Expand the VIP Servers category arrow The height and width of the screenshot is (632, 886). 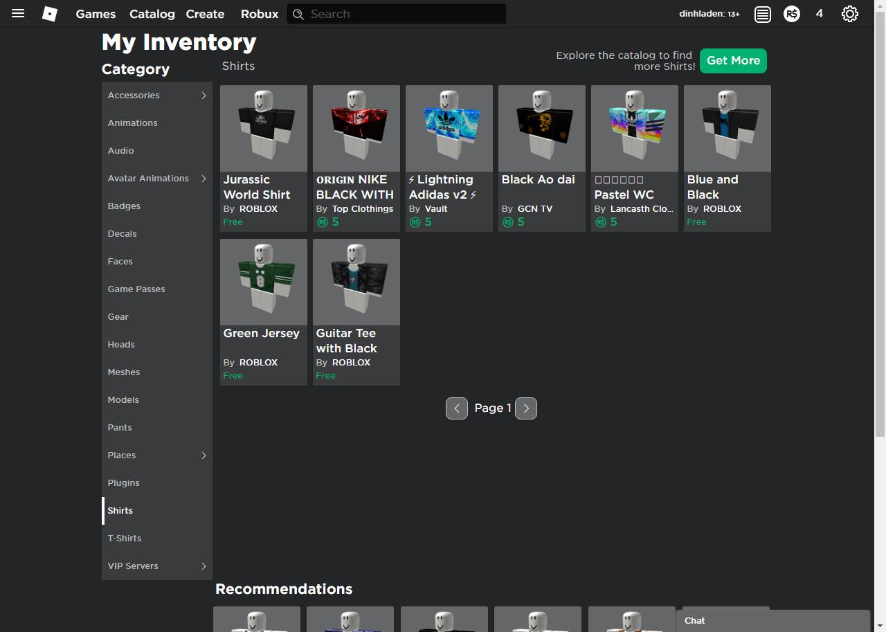204,566
